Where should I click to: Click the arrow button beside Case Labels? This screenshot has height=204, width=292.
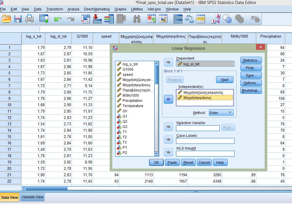click(168, 139)
